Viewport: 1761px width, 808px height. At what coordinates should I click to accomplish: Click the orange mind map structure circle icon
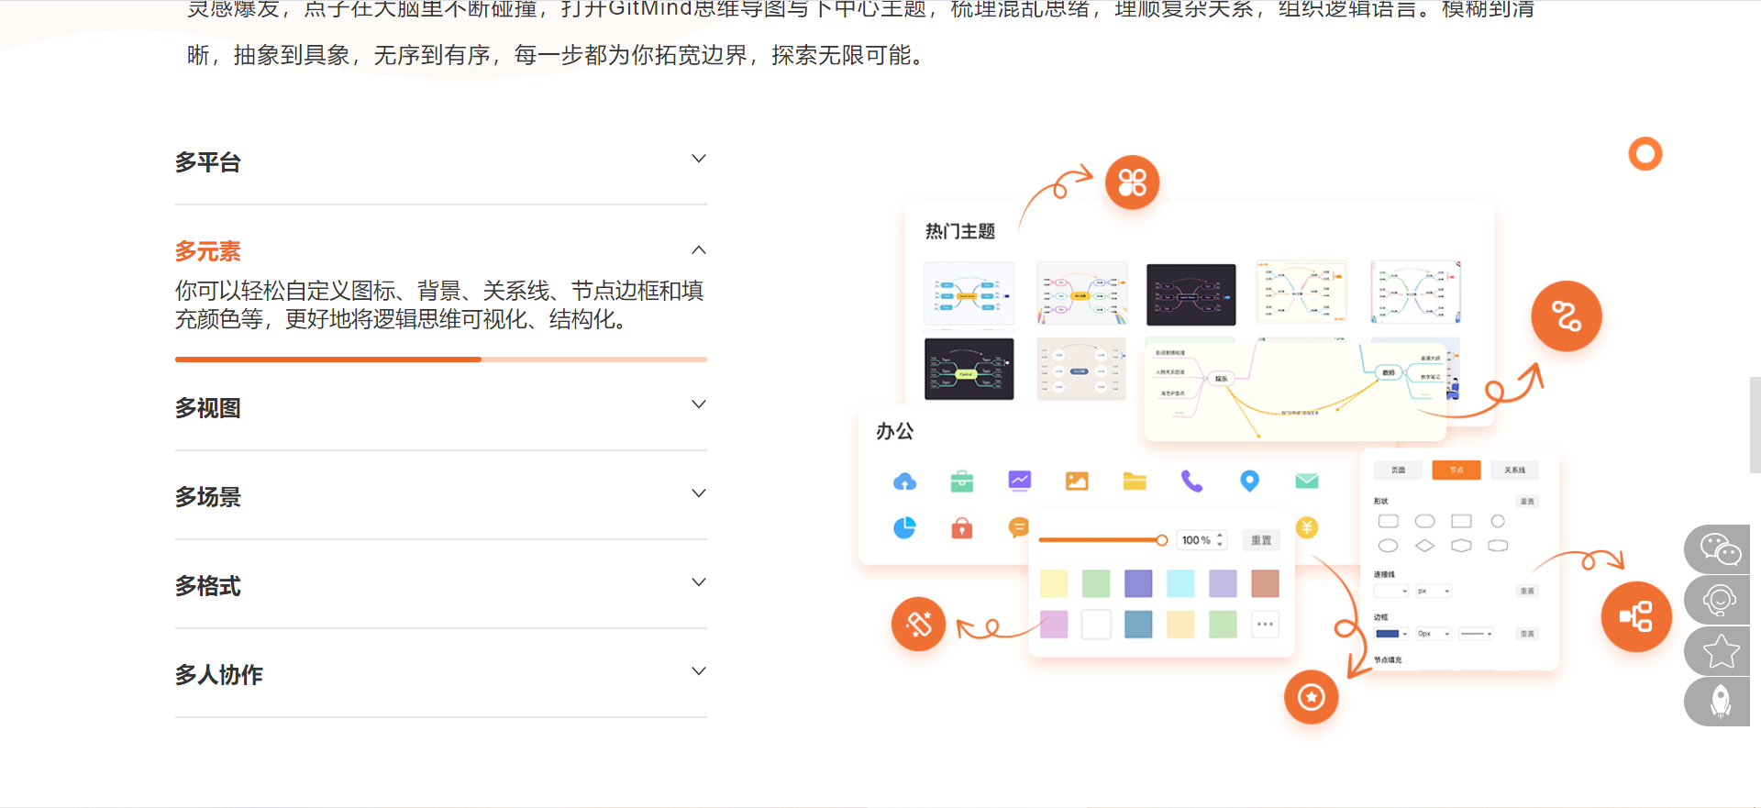pos(1636,616)
